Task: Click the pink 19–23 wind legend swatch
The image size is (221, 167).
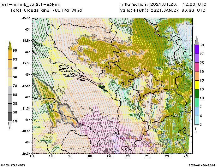Action: 197,67
